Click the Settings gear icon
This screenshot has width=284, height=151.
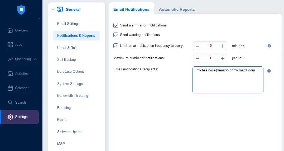10,117
